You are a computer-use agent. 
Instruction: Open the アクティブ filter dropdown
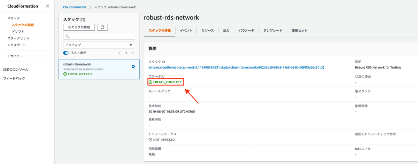click(99, 45)
